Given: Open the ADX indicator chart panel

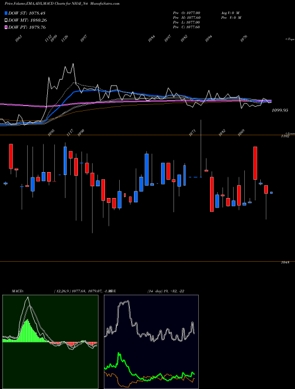Looking at the screenshot, I should (x=151, y=342).
